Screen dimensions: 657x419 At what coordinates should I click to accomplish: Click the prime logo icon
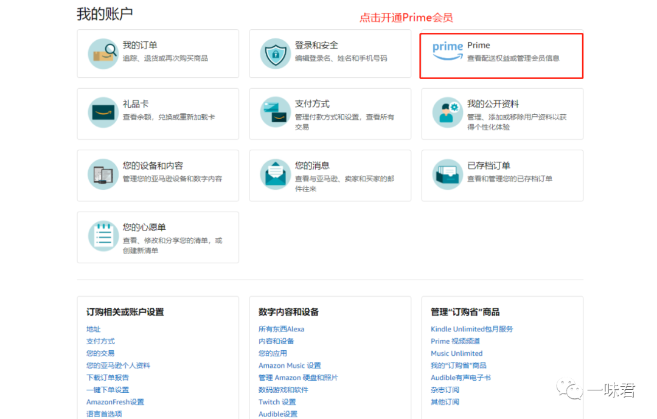(x=448, y=51)
